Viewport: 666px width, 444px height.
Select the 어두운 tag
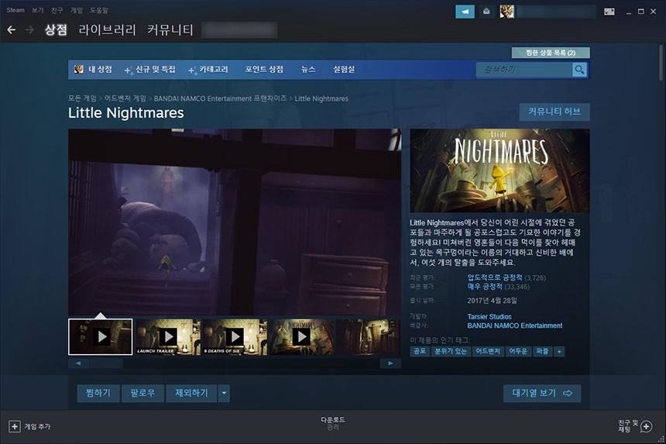tap(518, 351)
